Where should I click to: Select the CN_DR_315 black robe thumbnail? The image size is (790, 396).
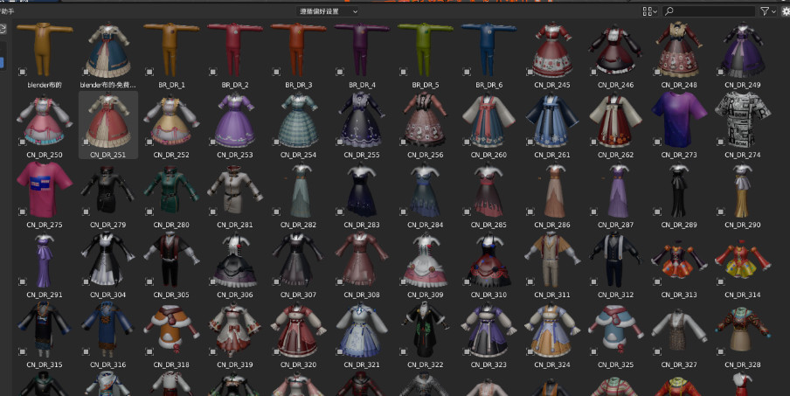point(45,330)
